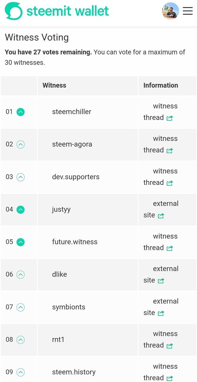Vote for the rnt1 witness

point(20,340)
